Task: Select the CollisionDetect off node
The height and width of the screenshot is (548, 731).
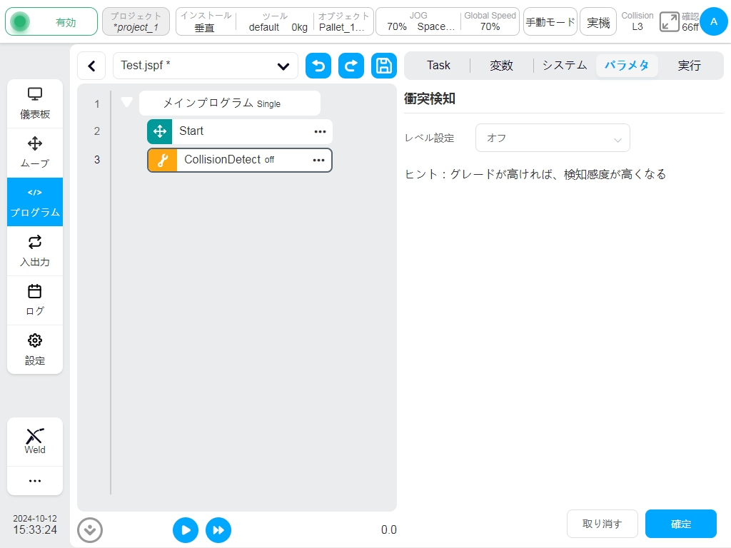Action: point(240,161)
